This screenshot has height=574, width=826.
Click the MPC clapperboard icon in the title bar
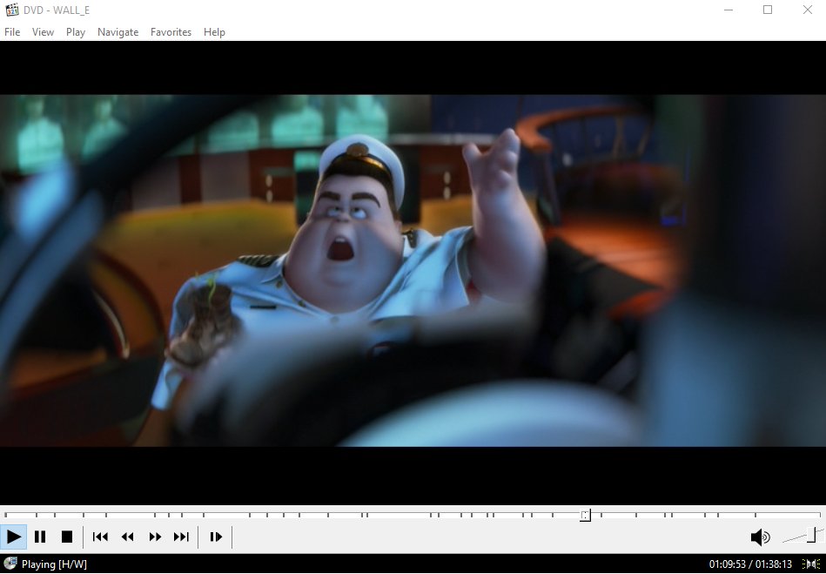point(10,10)
